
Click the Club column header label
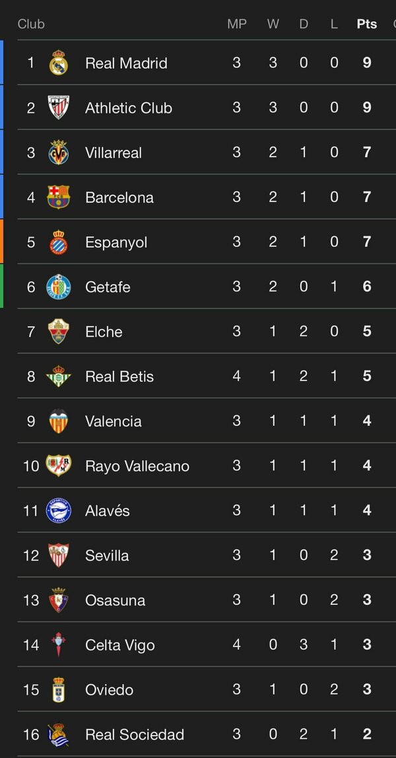tap(31, 24)
